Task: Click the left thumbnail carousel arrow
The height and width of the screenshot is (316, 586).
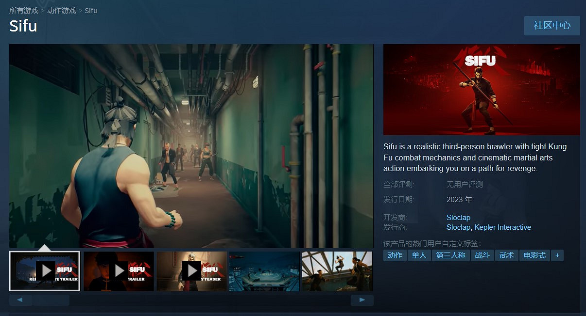Action: coord(20,300)
